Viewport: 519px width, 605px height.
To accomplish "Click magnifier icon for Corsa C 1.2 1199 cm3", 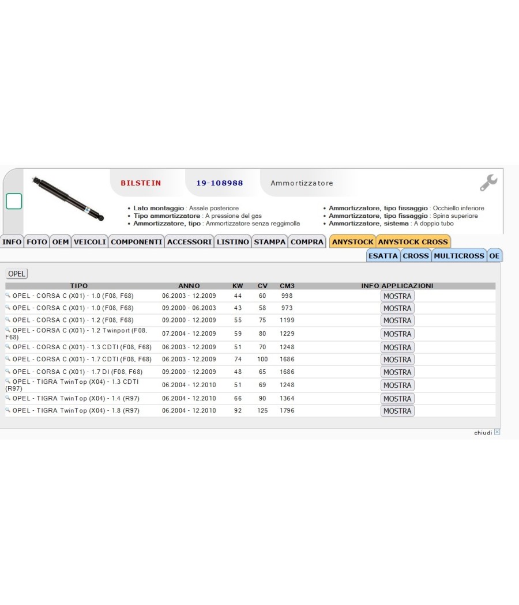I will coord(7,319).
